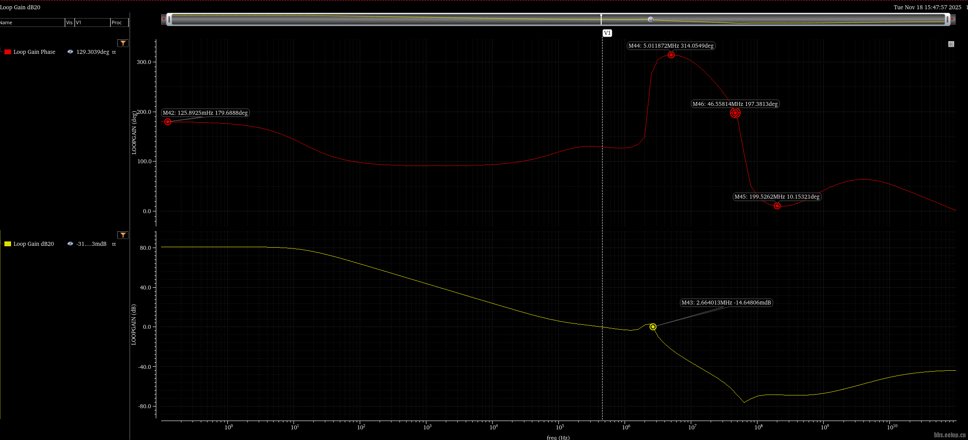Screen dimensions: 968x440
Task: Click the filter funnel icon above Loop Gain Phase
Action: coord(123,43)
